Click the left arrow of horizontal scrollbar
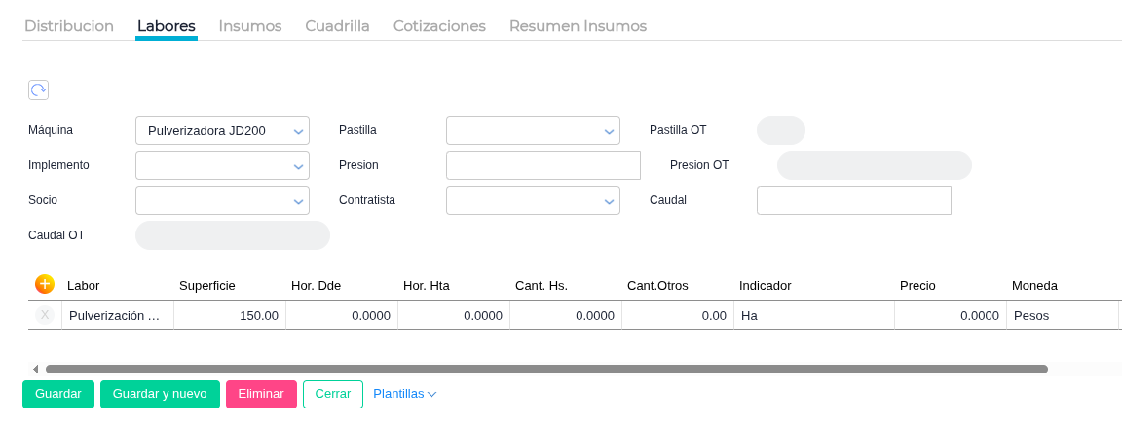The width and height of the screenshot is (1122, 426). click(x=36, y=370)
